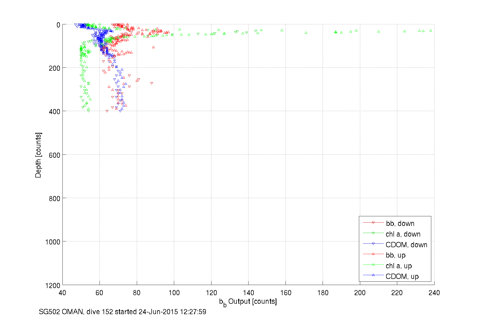
Task: Click the green 'chl a, down' legend marker
Action: [373, 233]
